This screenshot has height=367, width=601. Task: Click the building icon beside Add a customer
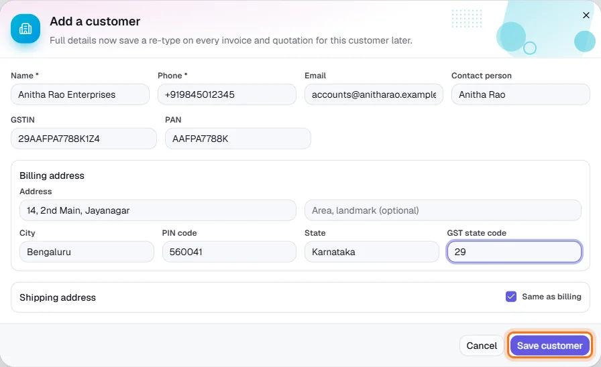(x=25, y=29)
